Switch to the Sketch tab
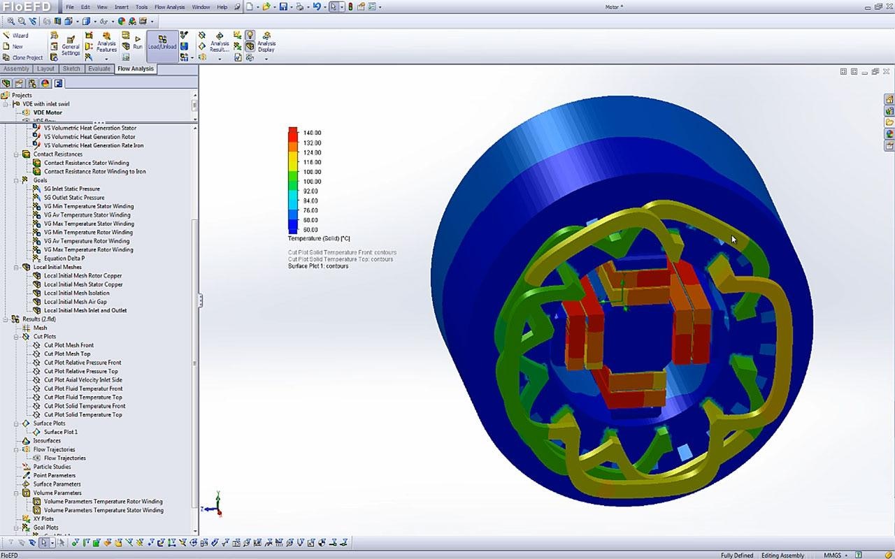 point(71,68)
